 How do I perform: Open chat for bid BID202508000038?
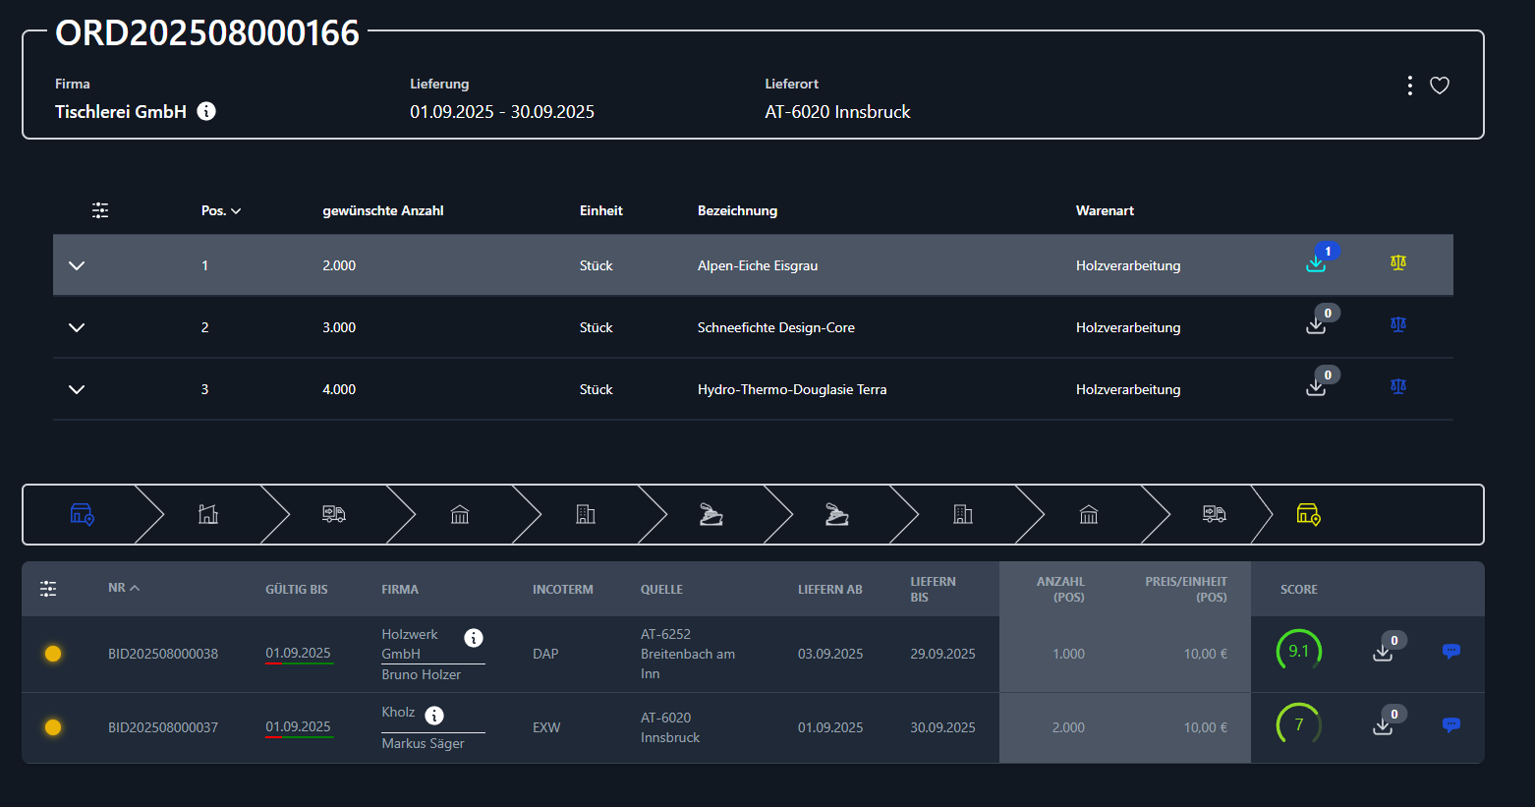click(1450, 651)
